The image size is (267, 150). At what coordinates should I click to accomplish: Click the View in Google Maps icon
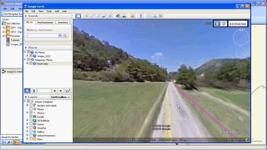161,16
